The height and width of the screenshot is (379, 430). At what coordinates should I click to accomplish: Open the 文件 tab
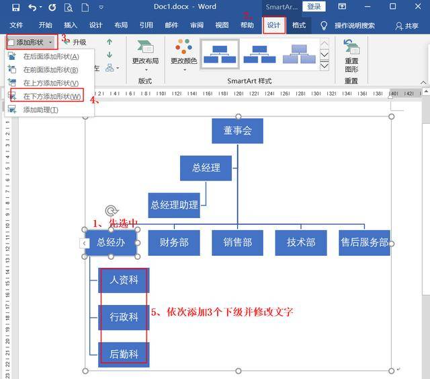pyautogui.click(x=16, y=26)
